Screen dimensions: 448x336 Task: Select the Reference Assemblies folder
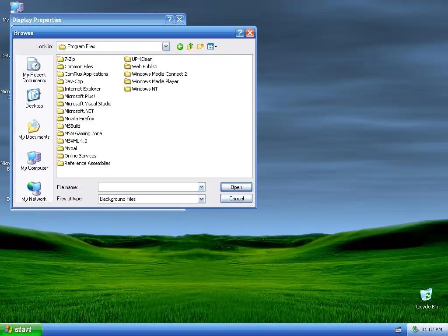coord(84,163)
